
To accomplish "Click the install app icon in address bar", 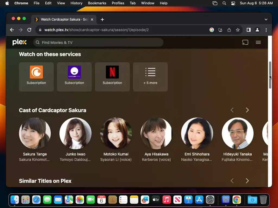I will pos(220,30).
